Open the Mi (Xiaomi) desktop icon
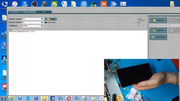This screenshot has width=180, height=101. 104,4
